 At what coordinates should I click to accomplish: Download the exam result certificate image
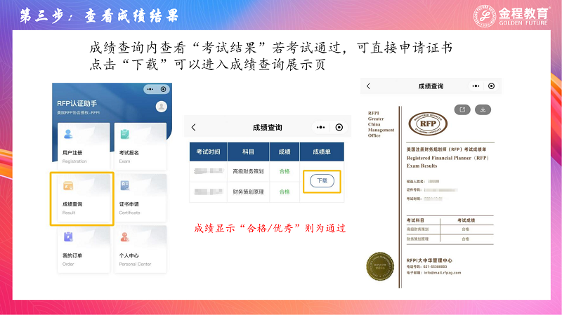coord(483,110)
